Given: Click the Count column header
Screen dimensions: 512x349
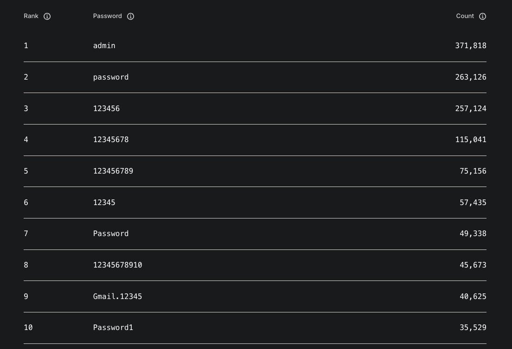Looking at the screenshot, I should [x=465, y=16].
